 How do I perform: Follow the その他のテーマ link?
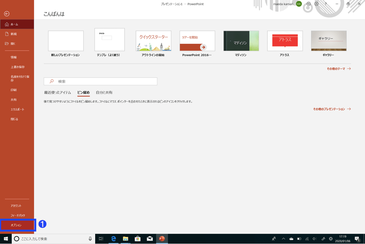pyautogui.click(x=339, y=69)
